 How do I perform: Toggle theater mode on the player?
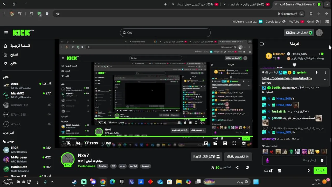coord(225,143)
